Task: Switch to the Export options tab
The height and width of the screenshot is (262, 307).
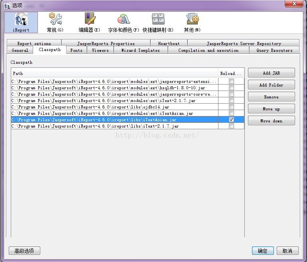Action: [34, 43]
